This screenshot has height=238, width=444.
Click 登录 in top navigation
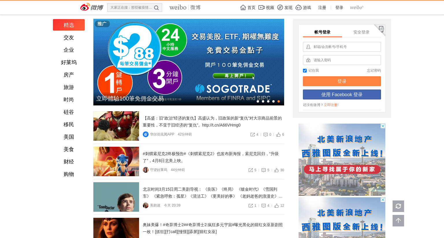[339, 8]
